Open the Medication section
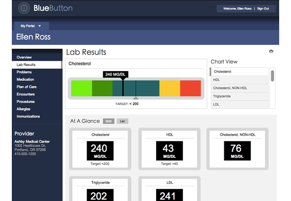Image resolution: width=291 pixels, height=201 pixels. (25, 79)
